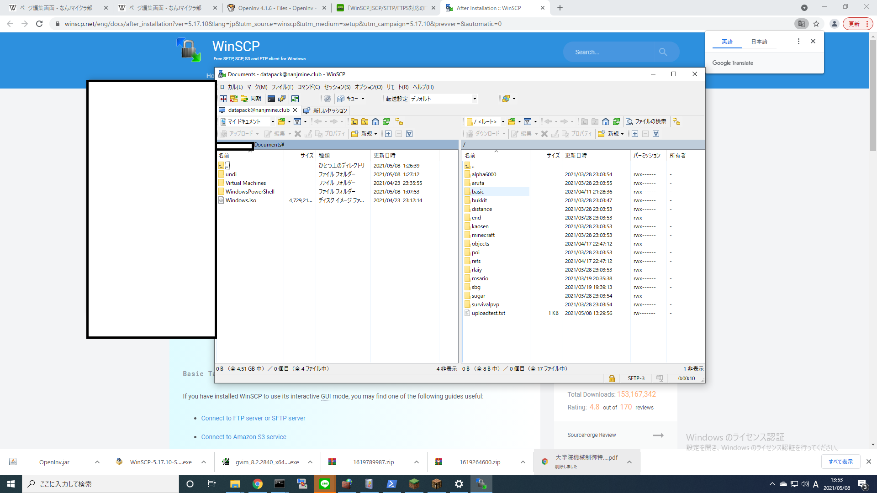Image resolution: width=877 pixels, height=493 pixels.
Task: Open local directory folder icon next to マイ ドキュメント
Action: (x=282, y=121)
